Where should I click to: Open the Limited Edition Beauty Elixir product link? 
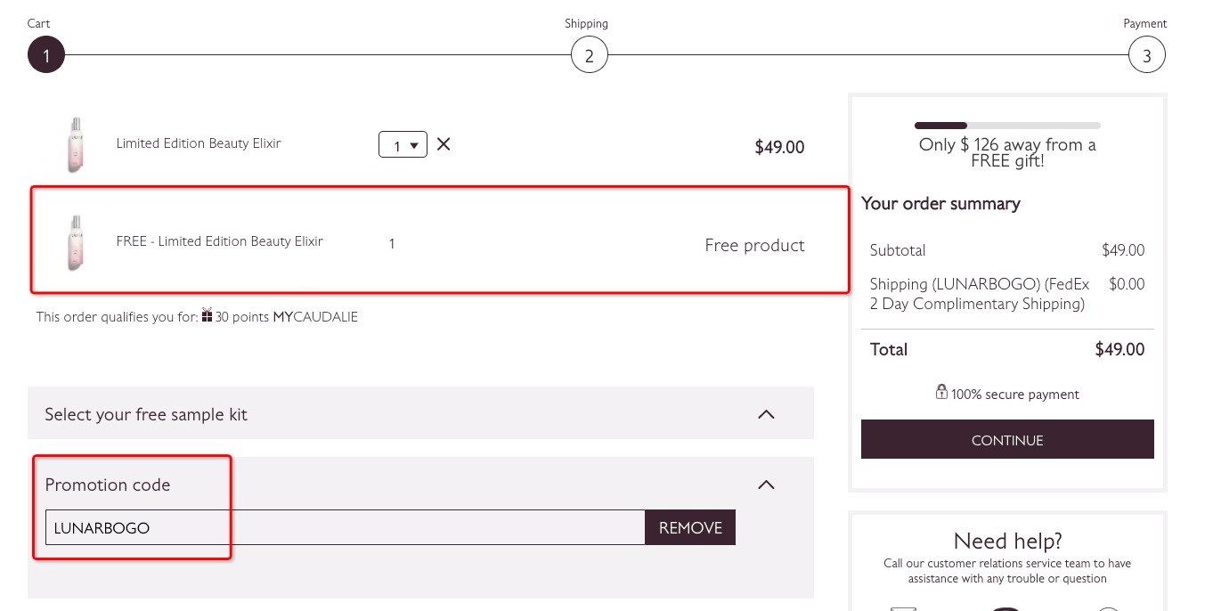coord(199,143)
